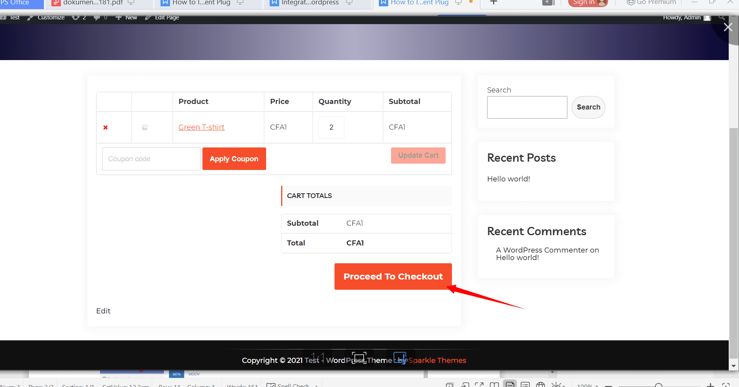Click the sidebar Search text box

click(x=527, y=107)
